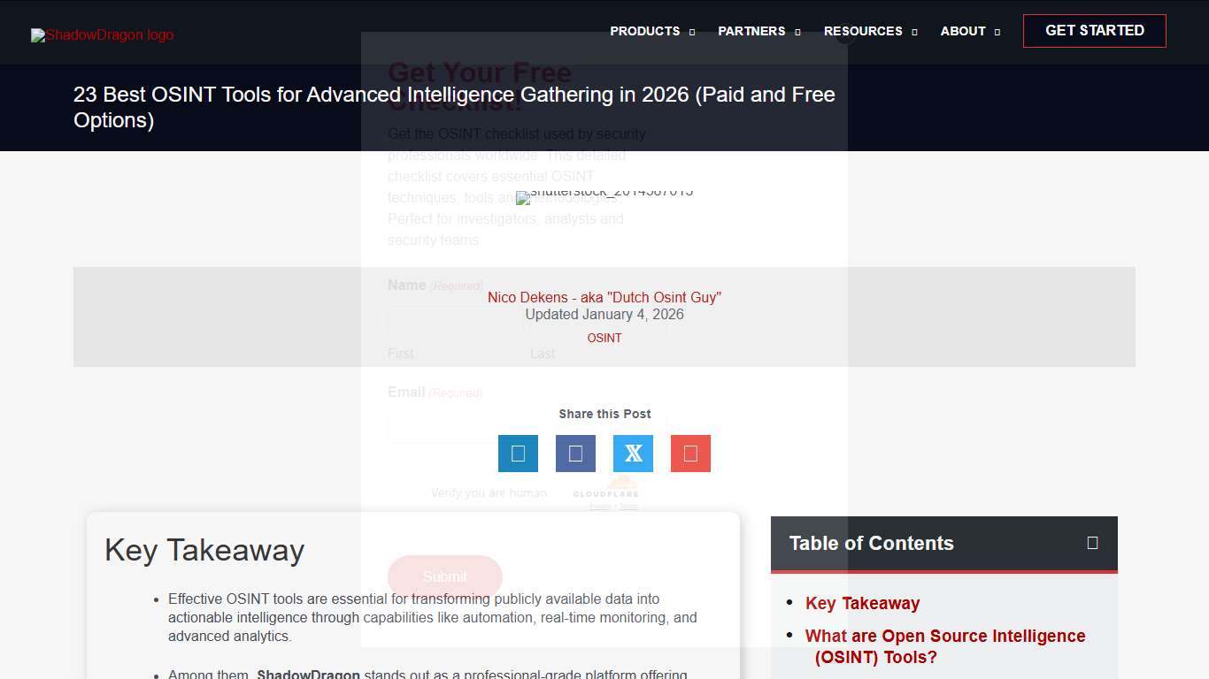Click the OSINT category link
Image resolution: width=1209 pixels, height=679 pixels.
tap(604, 338)
